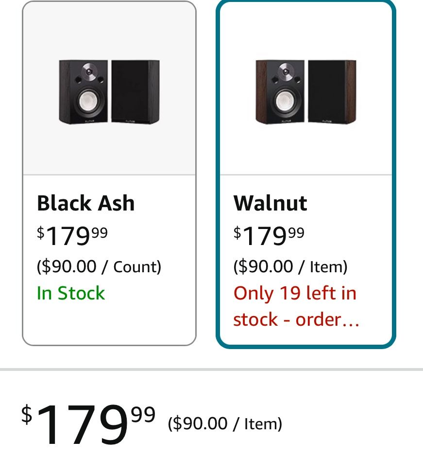The image size is (423, 457).
Task: Click the Only 19 left in stock warning
Action: (x=295, y=293)
